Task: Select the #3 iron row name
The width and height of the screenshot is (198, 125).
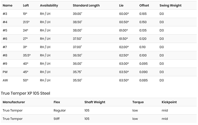Action: pyautogui.click(x=5, y=14)
